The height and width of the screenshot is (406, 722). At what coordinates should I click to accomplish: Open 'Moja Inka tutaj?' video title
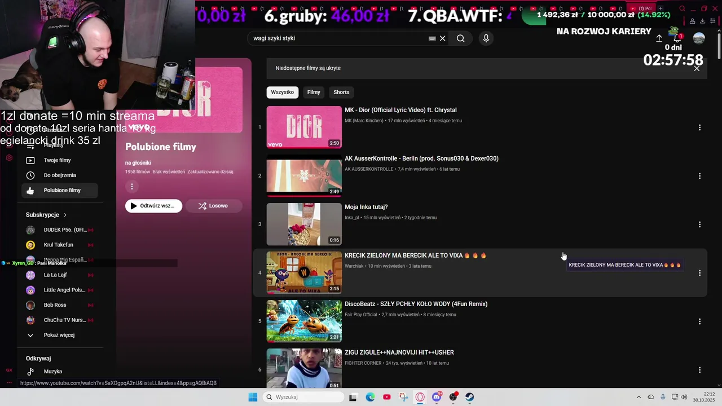tap(366, 207)
